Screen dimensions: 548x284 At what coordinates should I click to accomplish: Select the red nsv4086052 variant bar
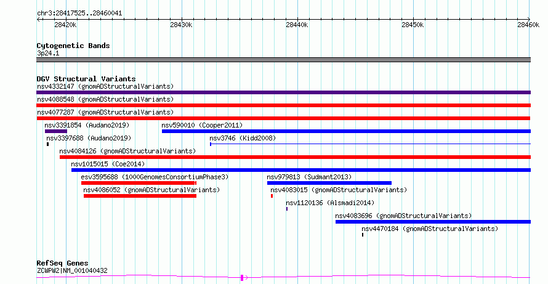tap(140, 196)
